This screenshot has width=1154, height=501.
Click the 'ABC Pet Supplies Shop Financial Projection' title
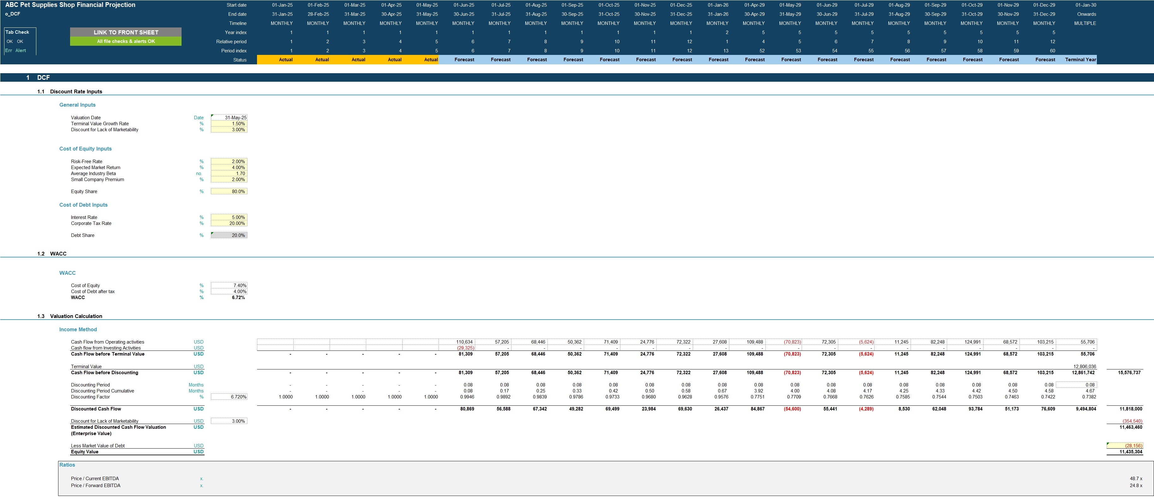click(x=70, y=5)
